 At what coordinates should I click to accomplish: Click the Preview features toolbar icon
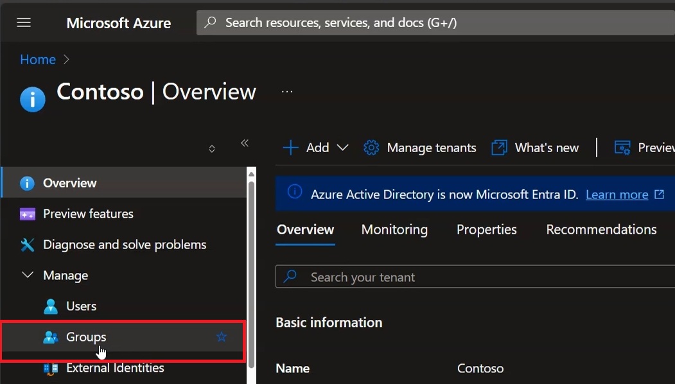[622, 148]
